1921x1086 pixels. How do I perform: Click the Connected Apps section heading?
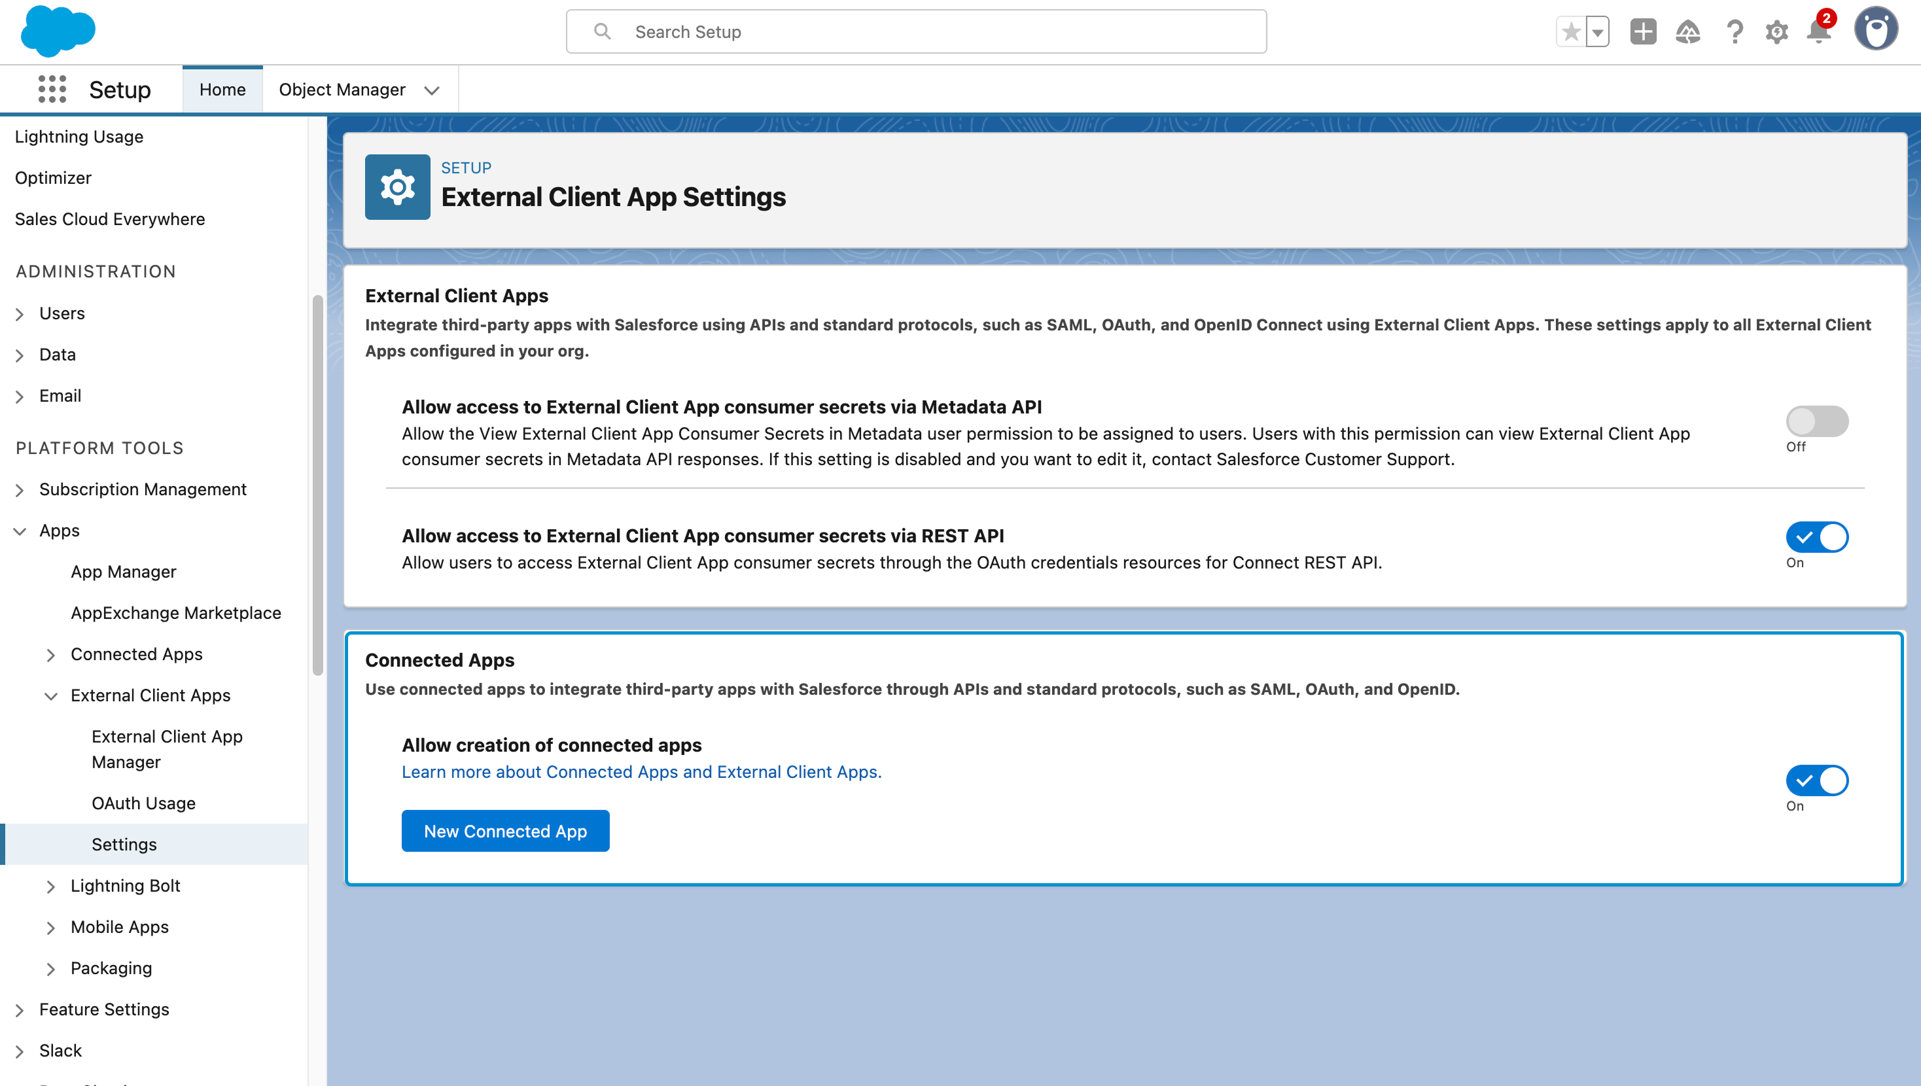click(440, 659)
